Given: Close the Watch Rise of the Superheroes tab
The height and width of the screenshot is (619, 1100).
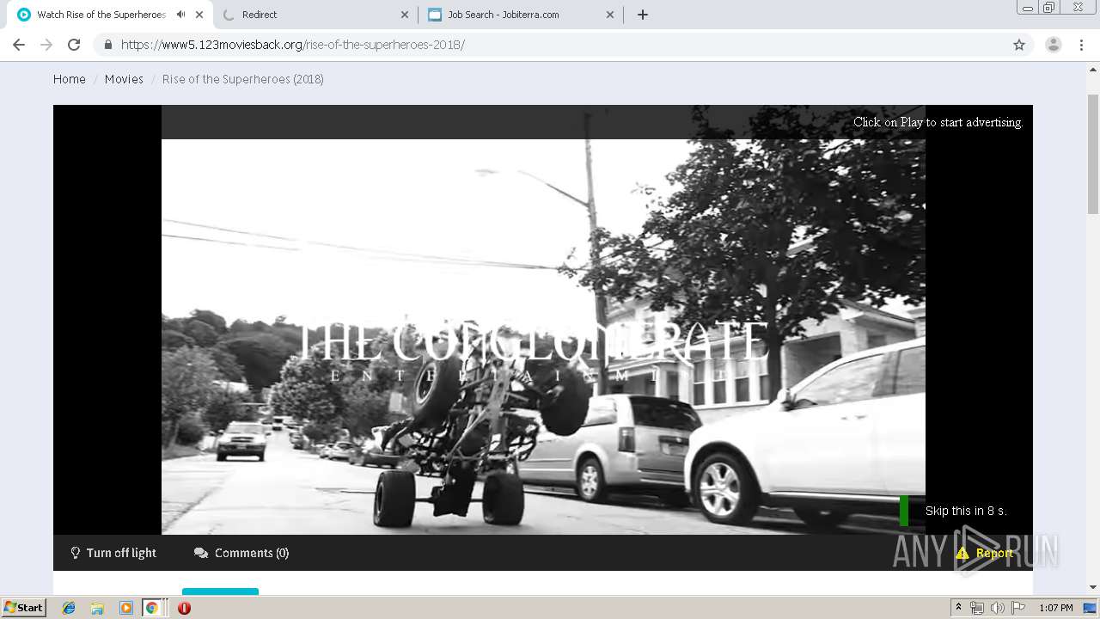Looking at the screenshot, I should pyautogui.click(x=199, y=15).
